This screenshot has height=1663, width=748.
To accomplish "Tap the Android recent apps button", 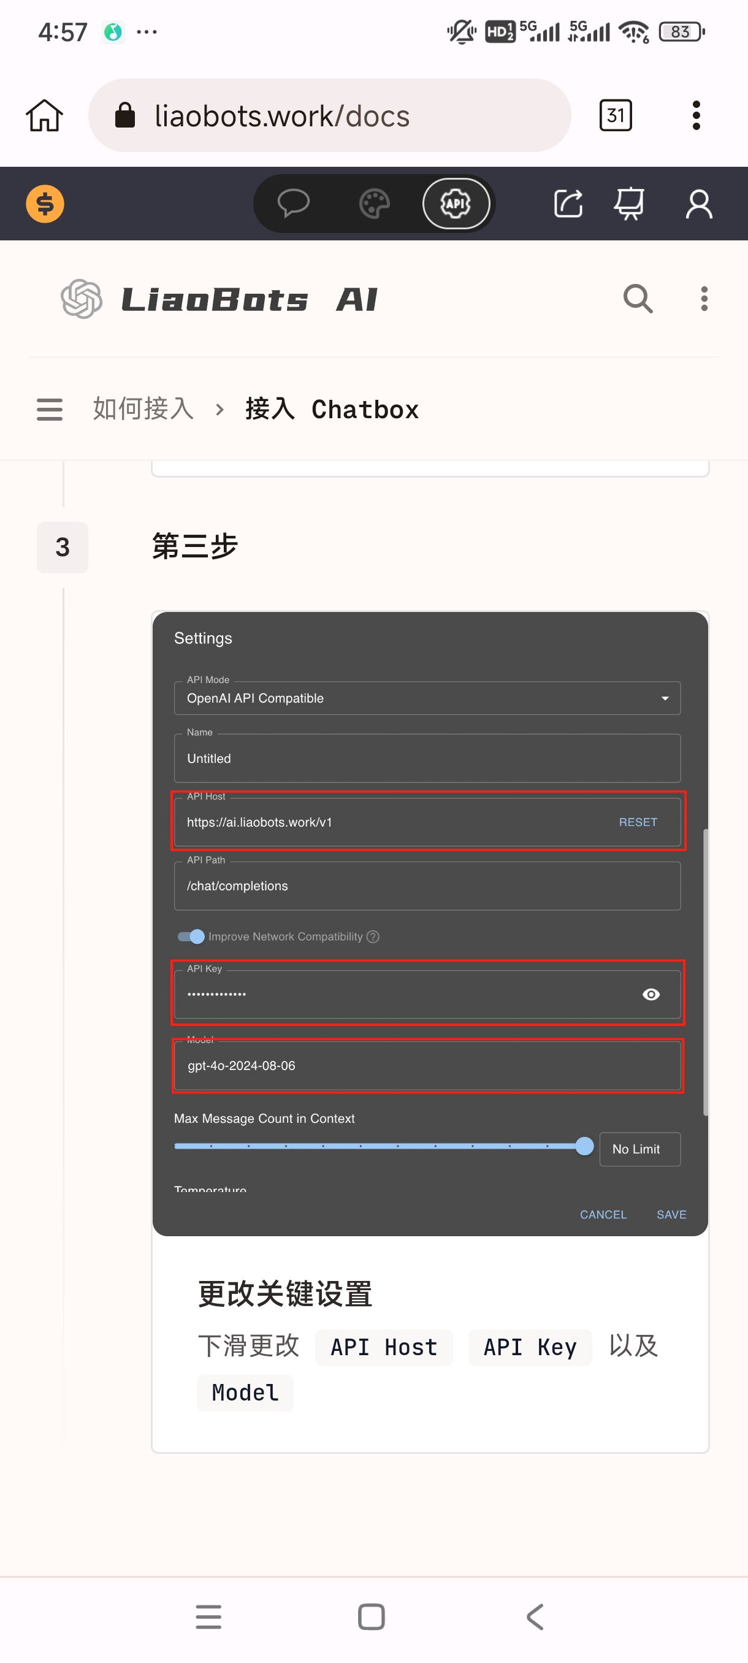I will (x=208, y=1617).
